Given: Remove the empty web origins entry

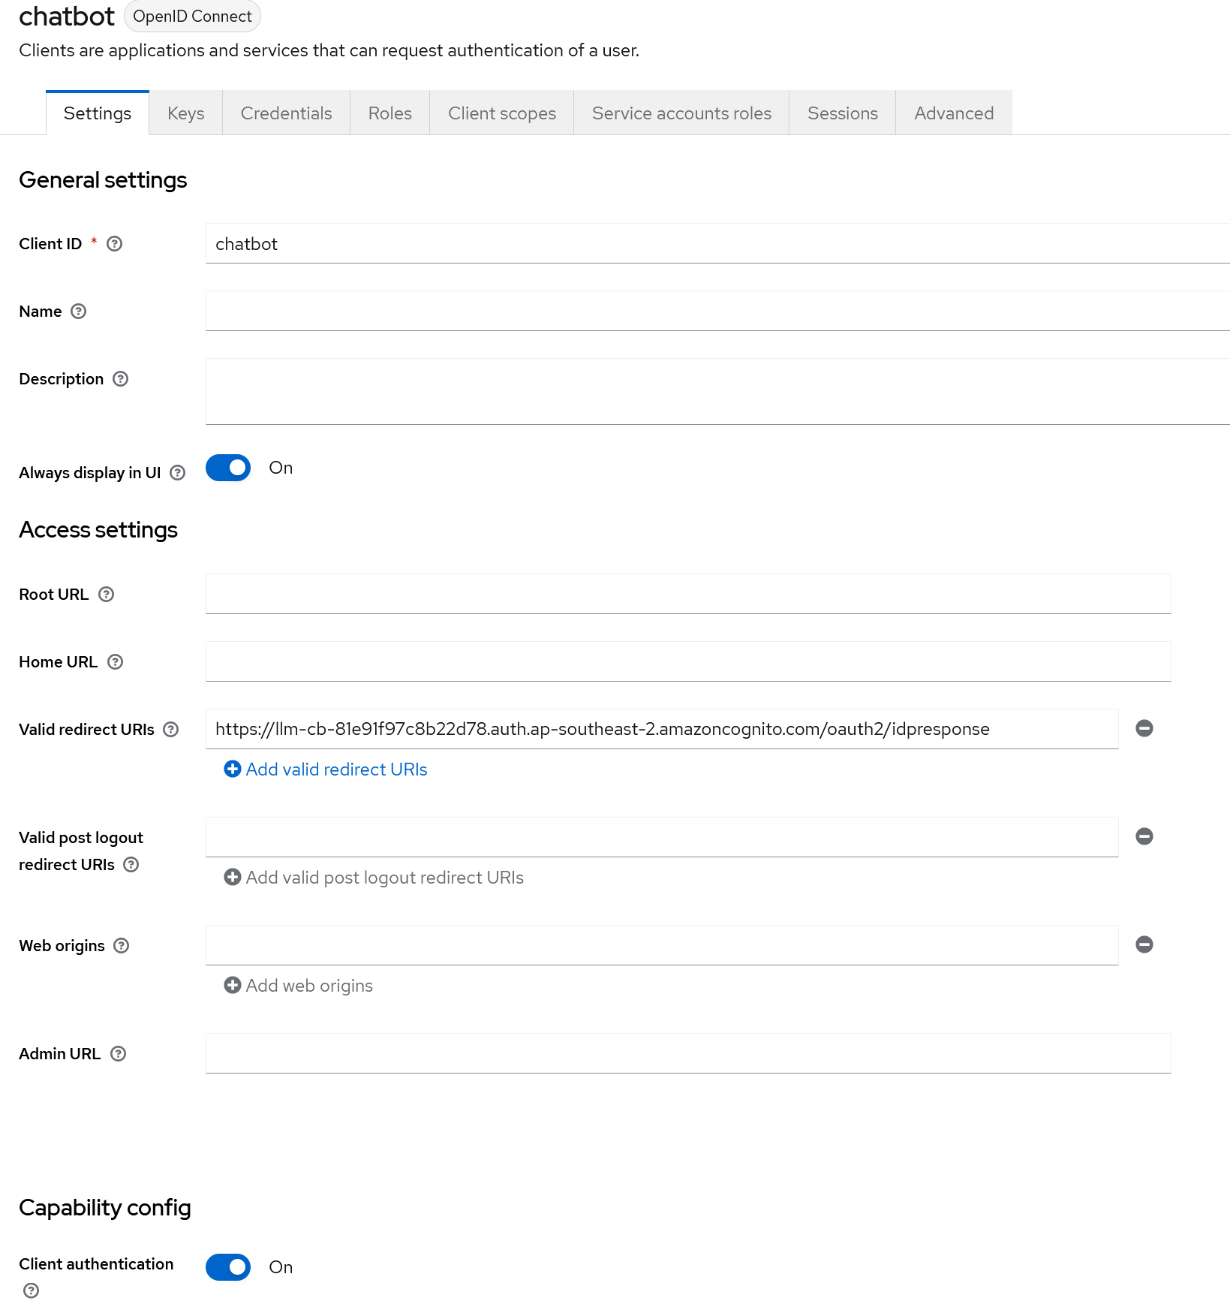Looking at the screenshot, I should pos(1144,944).
